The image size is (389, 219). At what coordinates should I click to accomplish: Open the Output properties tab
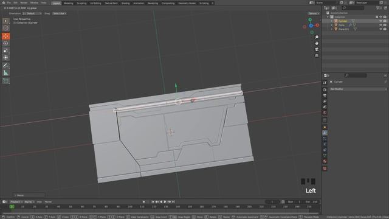[x=325, y=96]
